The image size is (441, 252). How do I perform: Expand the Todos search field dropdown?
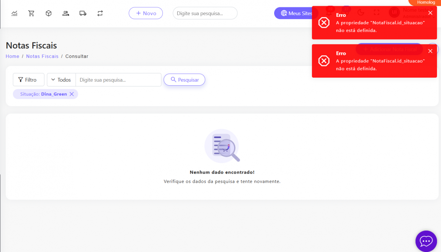click(61, 80)
